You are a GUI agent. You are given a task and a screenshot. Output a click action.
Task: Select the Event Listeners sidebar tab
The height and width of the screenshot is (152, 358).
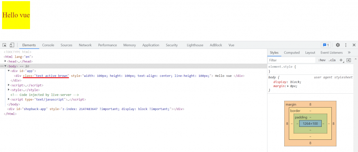pos(331,52)
